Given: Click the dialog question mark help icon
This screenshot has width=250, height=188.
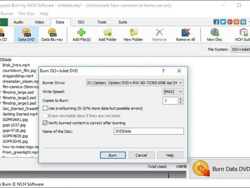Looking at the screenshot, I should point(163,71).
